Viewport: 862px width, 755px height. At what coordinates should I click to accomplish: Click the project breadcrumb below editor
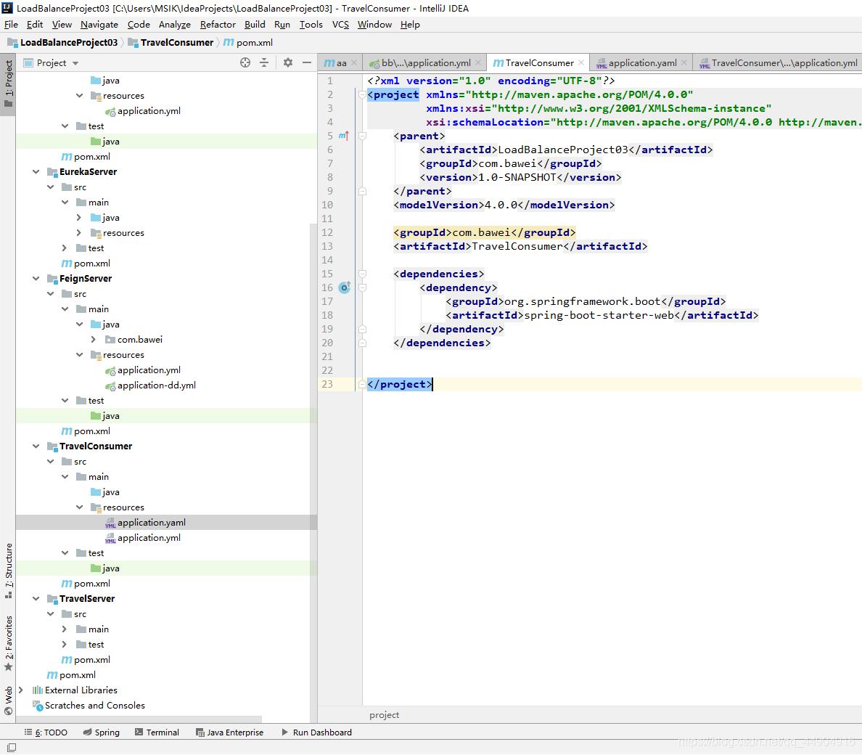[385, 714]
